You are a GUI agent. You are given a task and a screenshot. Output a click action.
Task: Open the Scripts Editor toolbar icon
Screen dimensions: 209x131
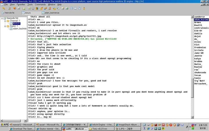24,8
